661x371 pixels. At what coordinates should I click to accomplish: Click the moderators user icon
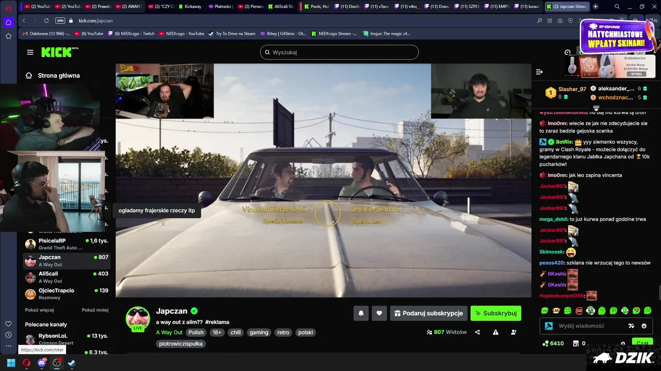click(x=513, y=332)
